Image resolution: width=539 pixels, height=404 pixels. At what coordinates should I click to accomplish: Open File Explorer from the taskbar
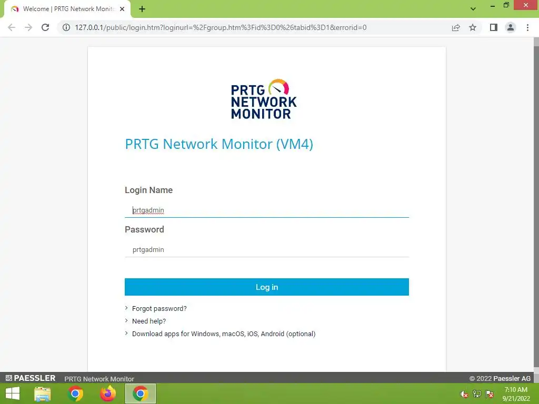coord(42,393)
